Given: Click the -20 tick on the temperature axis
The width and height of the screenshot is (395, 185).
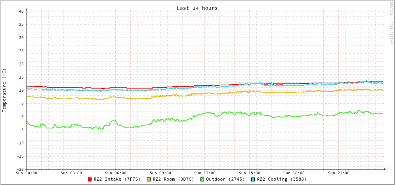Looking at the screenshot, I should pos(20,169).
